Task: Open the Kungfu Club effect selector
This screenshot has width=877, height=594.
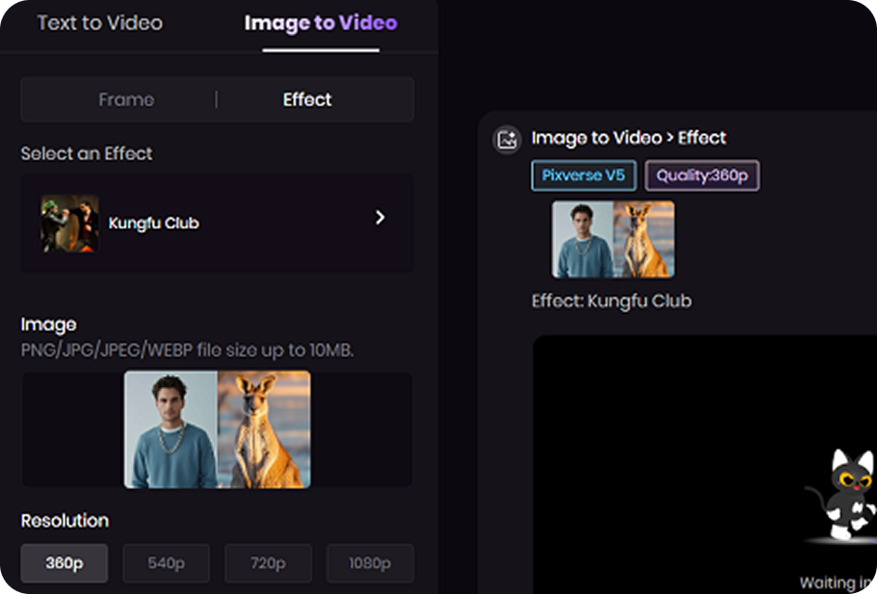Action: (217, 223)
